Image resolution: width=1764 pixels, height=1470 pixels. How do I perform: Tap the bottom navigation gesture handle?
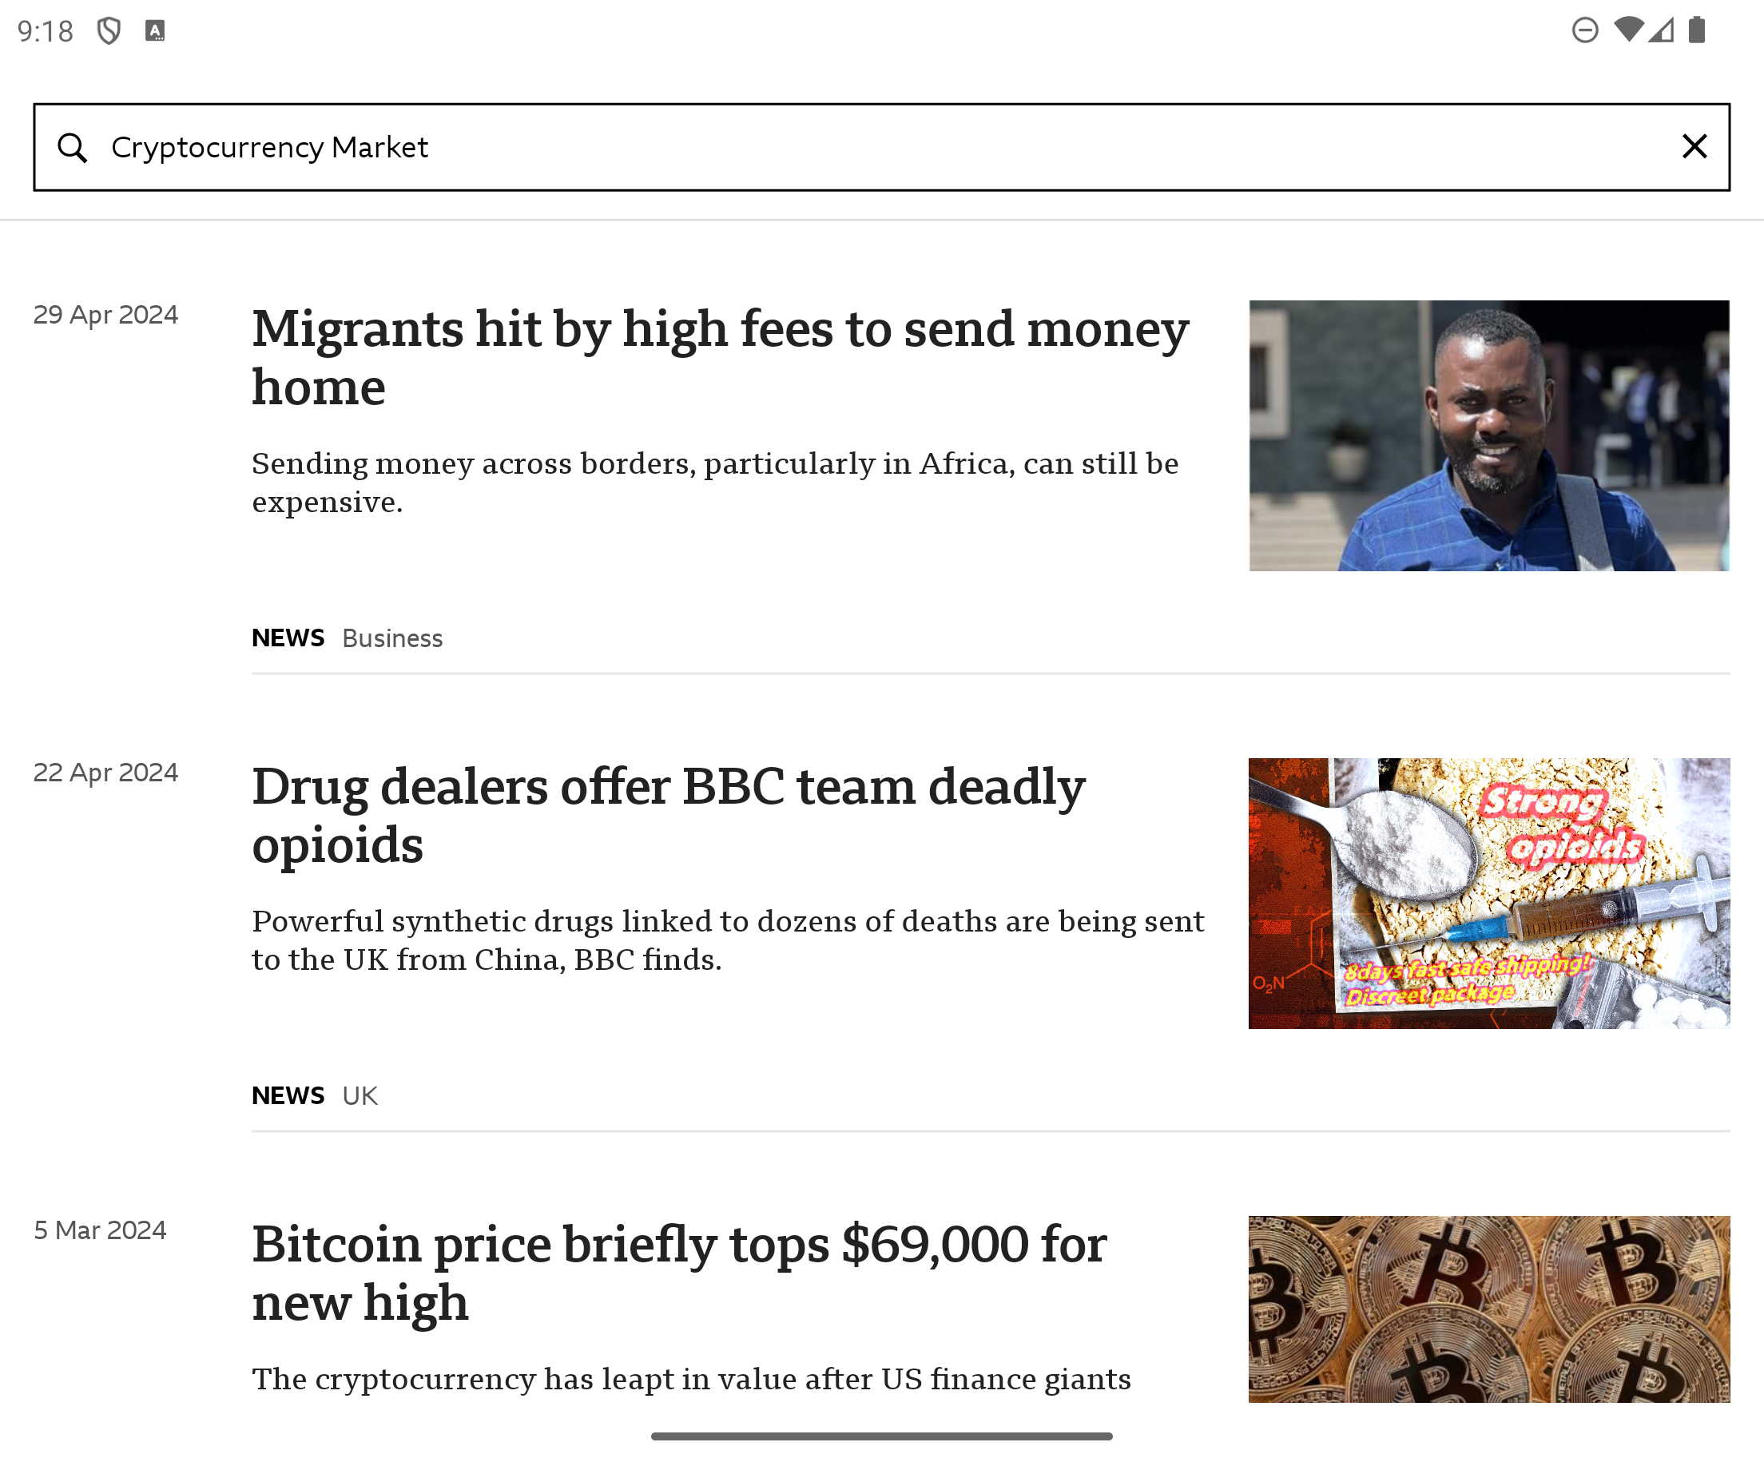882,1436
